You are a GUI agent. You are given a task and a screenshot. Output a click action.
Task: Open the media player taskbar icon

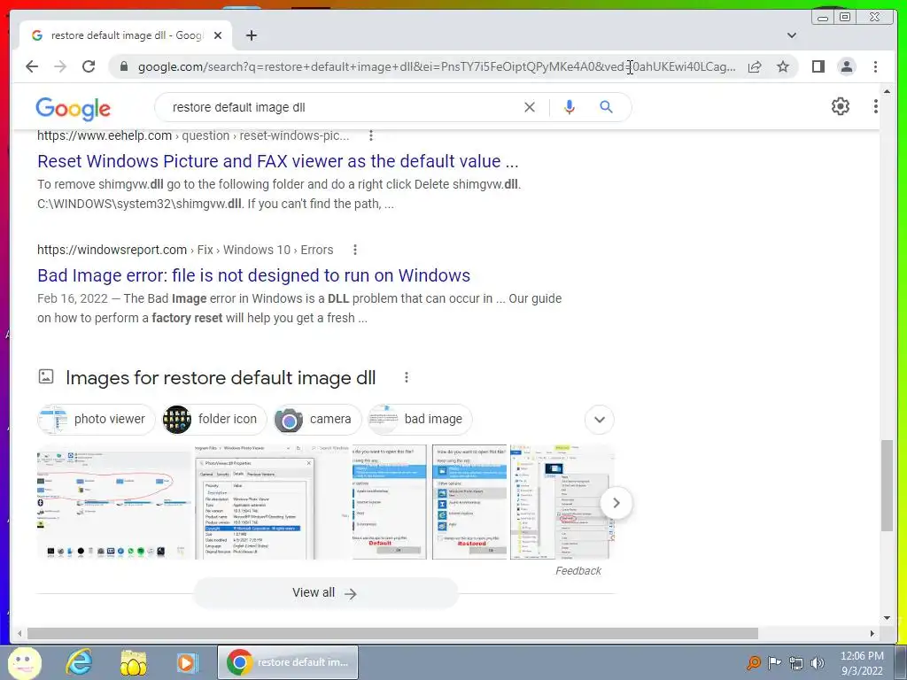(x=187, y=662)
